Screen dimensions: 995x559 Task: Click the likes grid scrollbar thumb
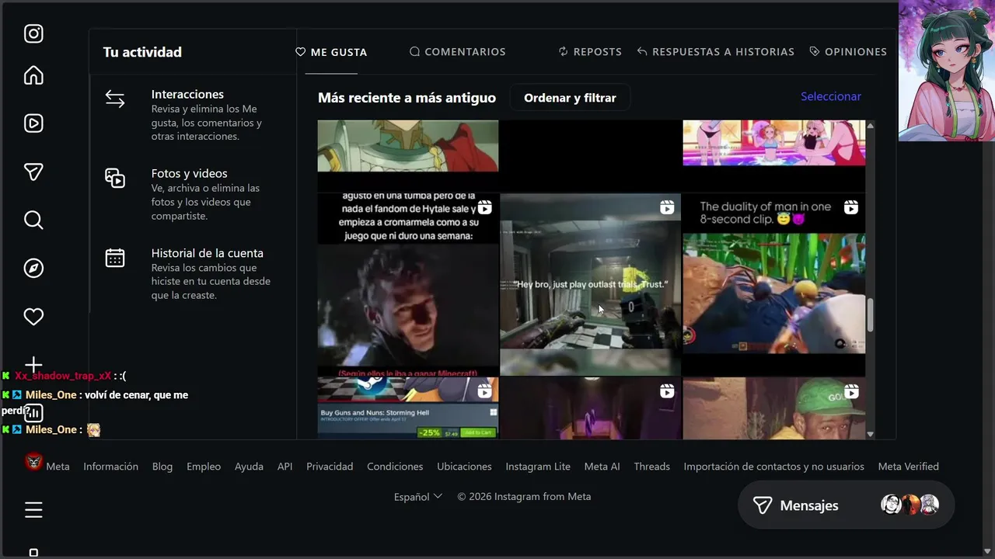(871, 314)
